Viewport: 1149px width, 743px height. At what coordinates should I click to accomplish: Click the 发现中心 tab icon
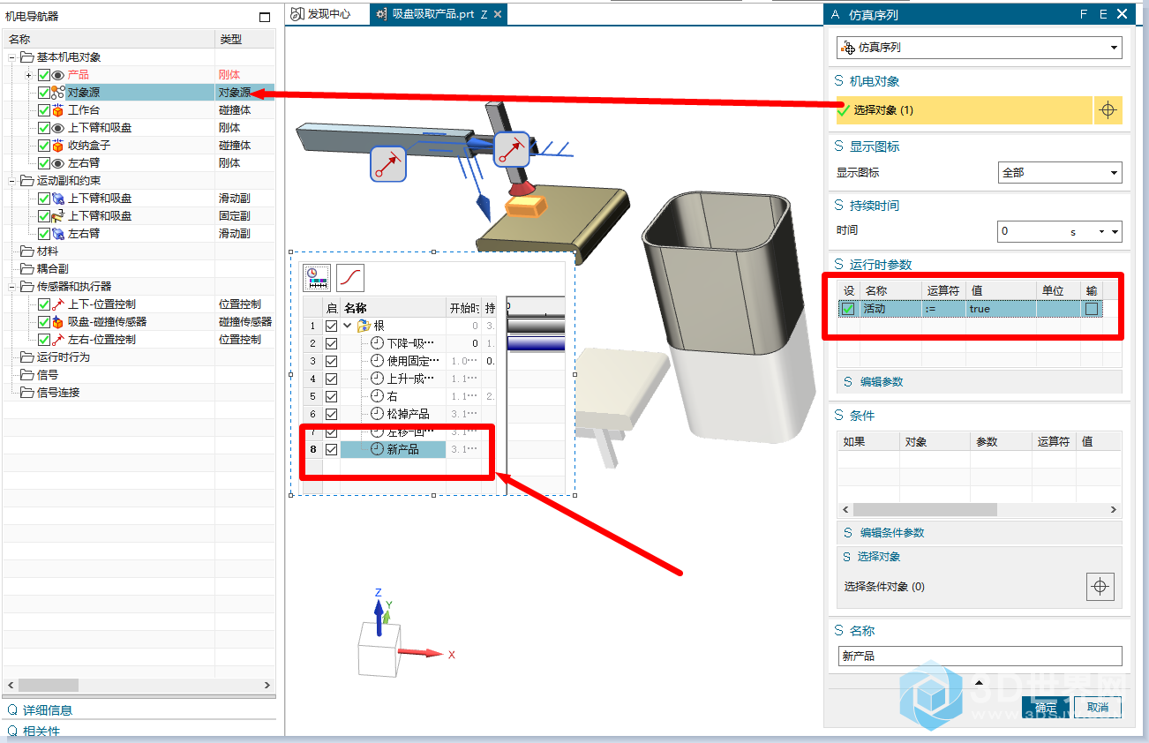pyautogui.click(x=297, y=14)
